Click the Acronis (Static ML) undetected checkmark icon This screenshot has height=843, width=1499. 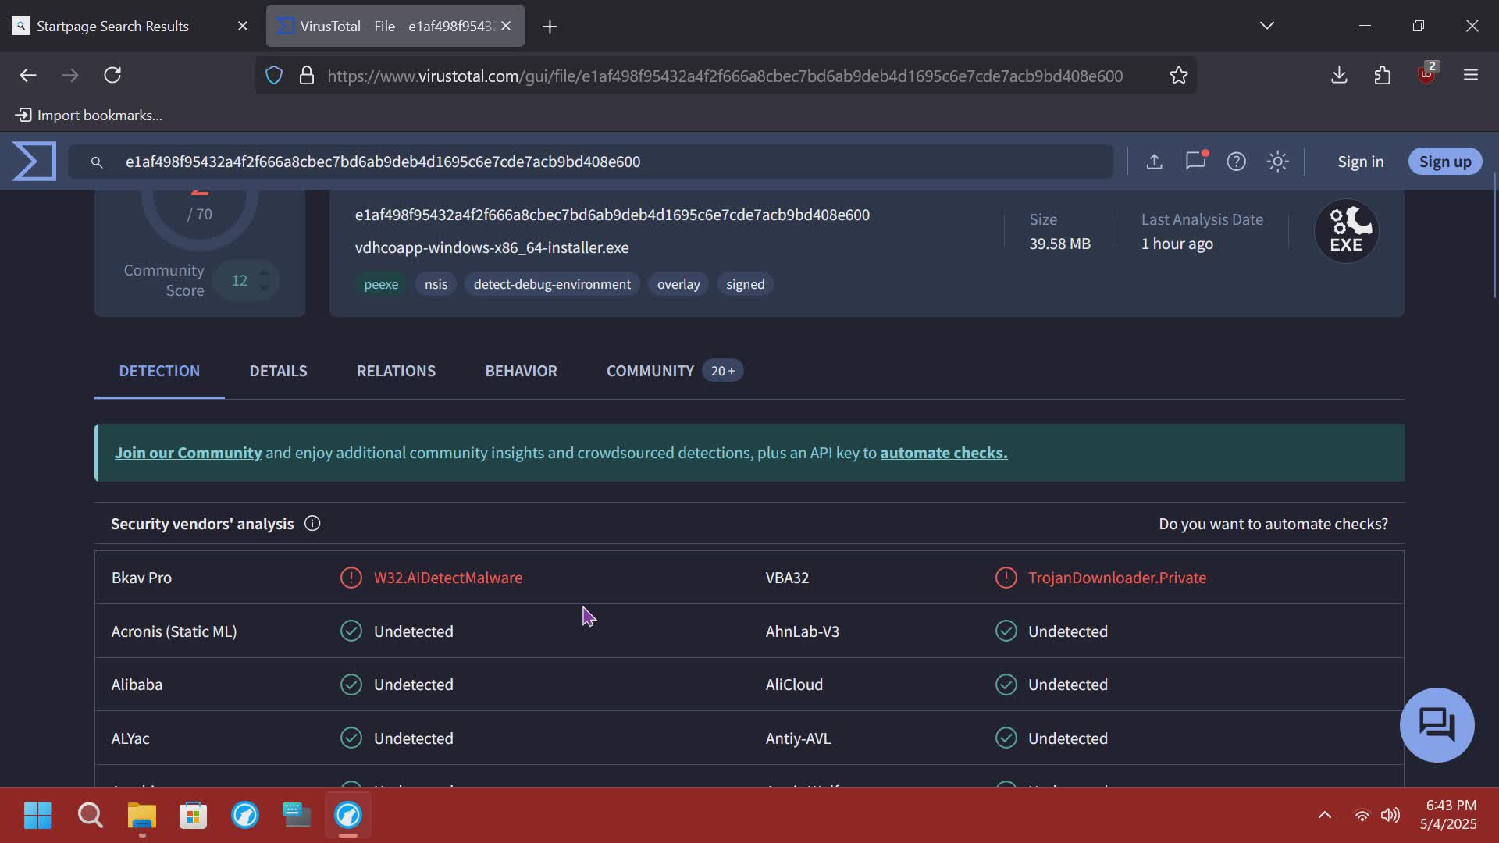351,631
